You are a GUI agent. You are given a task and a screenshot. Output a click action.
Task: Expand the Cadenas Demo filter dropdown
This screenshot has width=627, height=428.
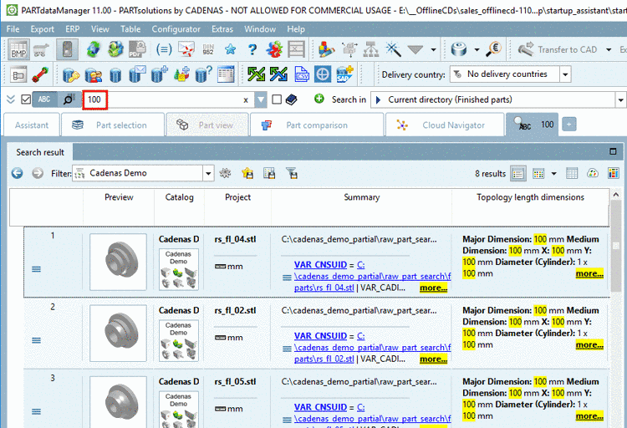pyautogui.click(x=208, y=173)
